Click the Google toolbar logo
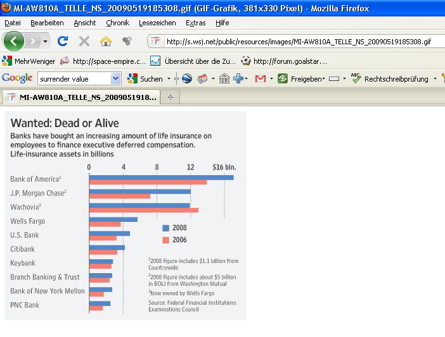445x337 pixels. (x=17, y=78)
